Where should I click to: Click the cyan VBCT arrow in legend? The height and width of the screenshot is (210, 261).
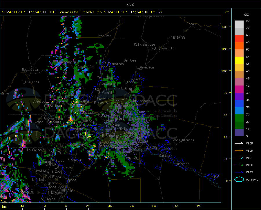click(239, 158)
